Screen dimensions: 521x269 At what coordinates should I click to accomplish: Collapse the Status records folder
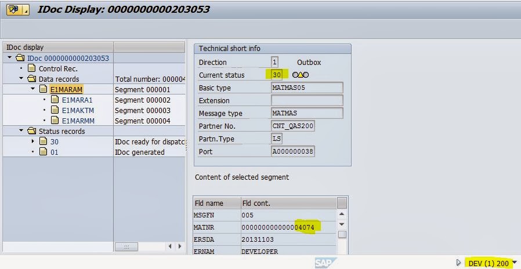pyautogui.click(x=21, y=131)
